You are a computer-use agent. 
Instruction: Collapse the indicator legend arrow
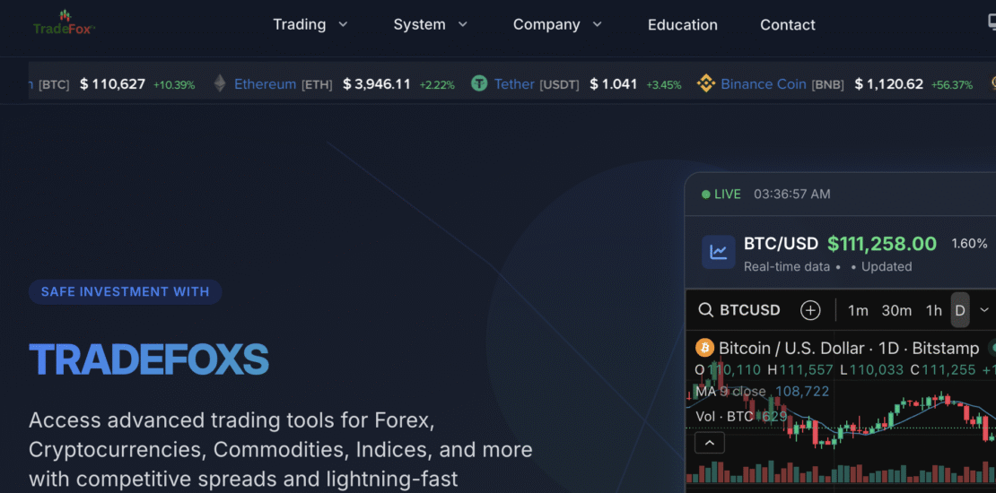pyautogui.click(x=710, y=443)
